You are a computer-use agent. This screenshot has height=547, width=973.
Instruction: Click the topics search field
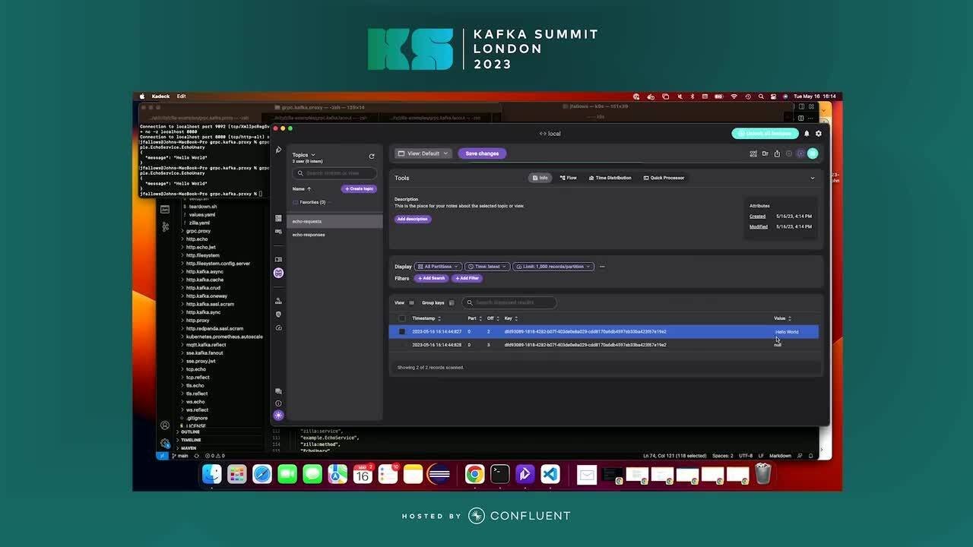click(x=334, y=173)
